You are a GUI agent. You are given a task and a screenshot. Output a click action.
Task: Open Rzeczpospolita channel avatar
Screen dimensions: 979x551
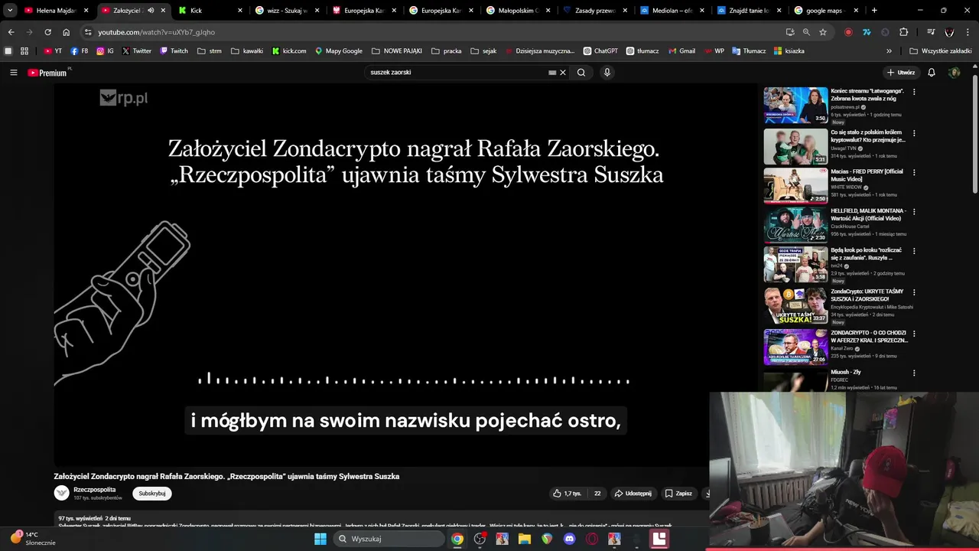pos(61,494)
